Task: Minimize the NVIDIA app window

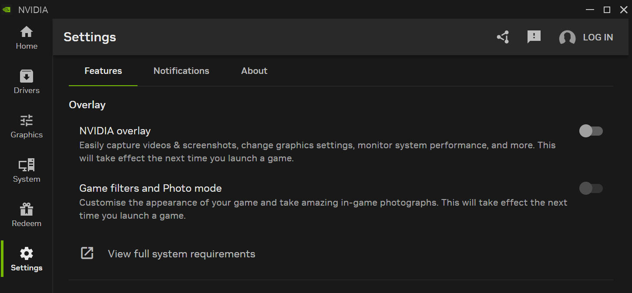Action: coord(590,10)
